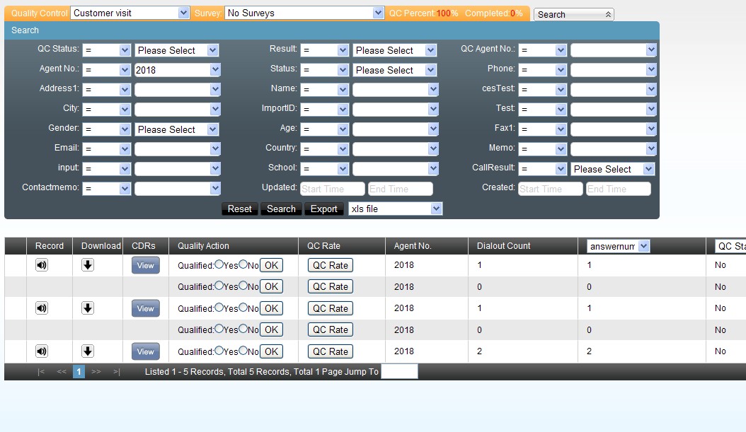
Task: Click the Updated Start Time field
Action: (x=332, y=189)
